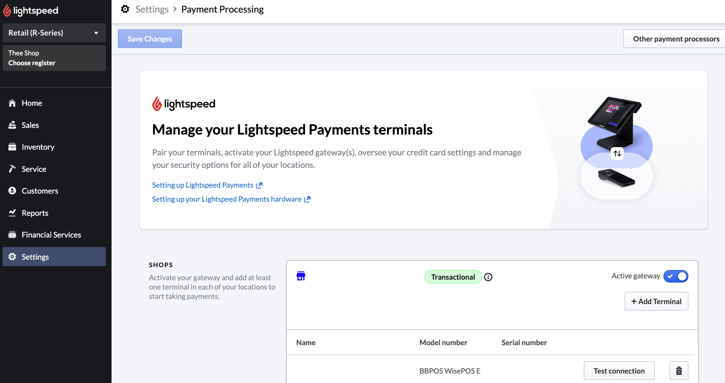Click the Reports chart icon
The image size is (725, 383).
[x=12, y=213]
